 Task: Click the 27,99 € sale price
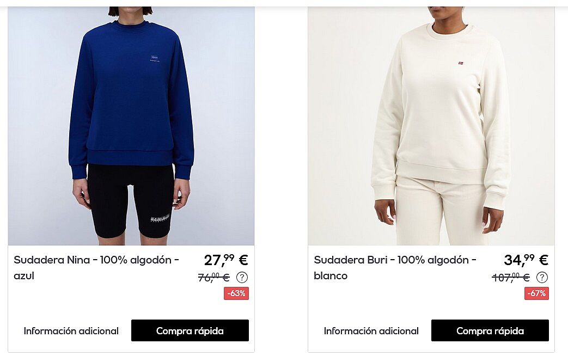point(226,260)
